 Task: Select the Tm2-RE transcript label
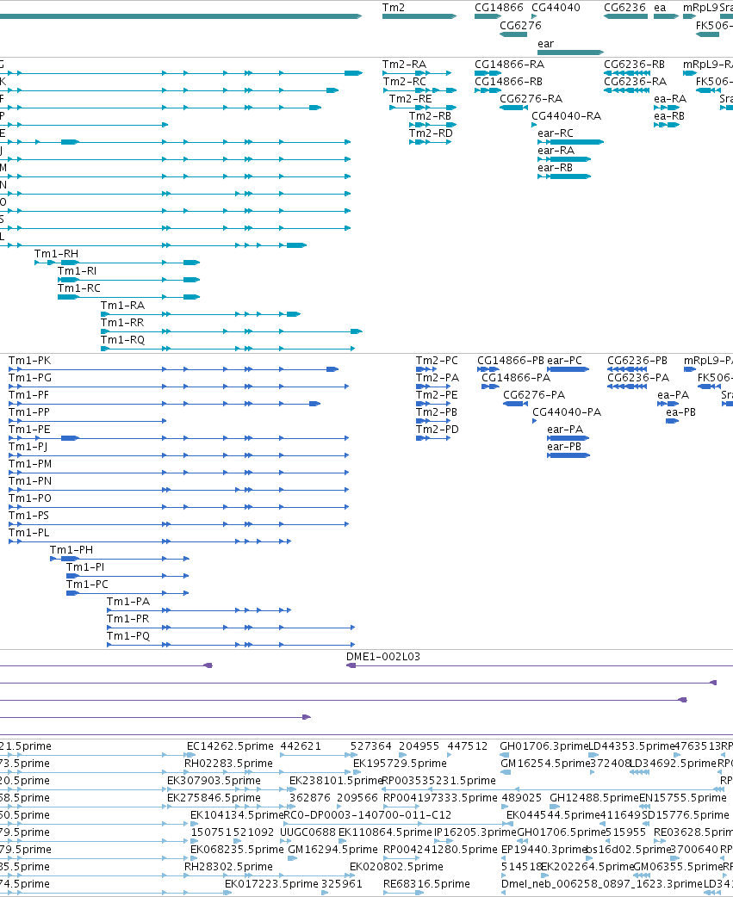(410, 98)
